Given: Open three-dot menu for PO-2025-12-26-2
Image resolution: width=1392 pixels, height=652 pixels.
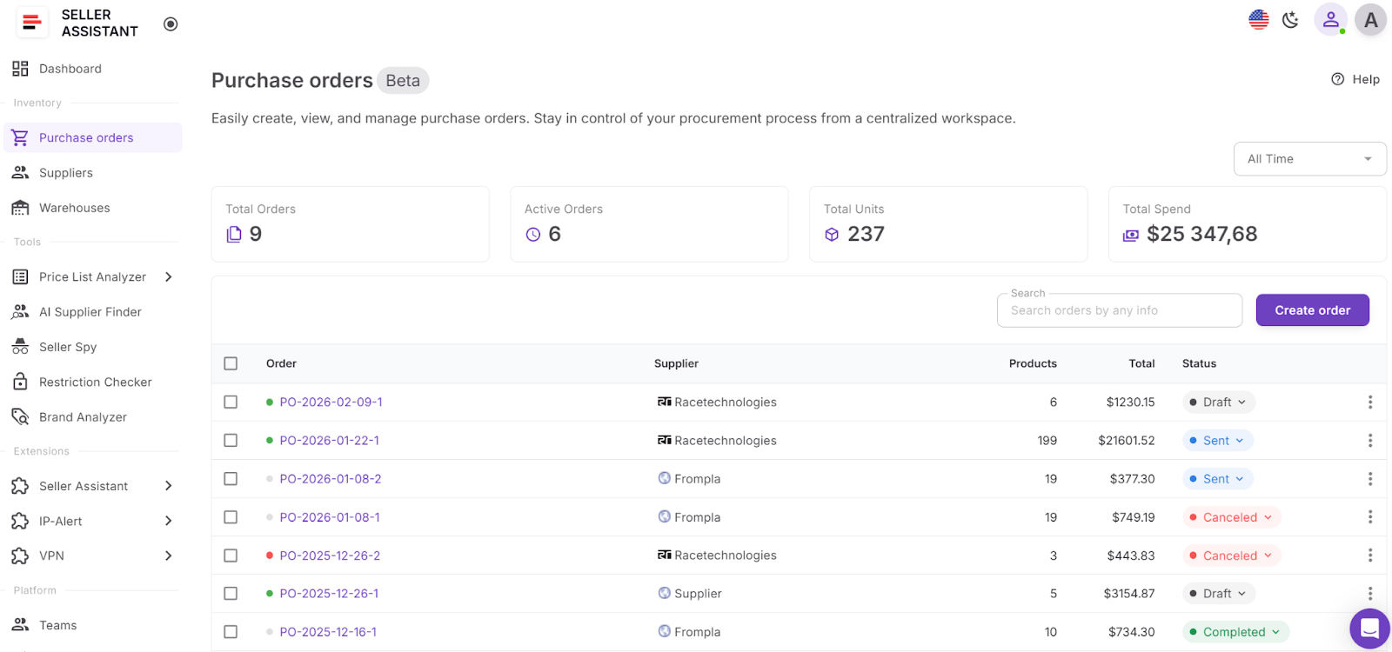Looking at the screenshot, I should pyautogui.click(x=1369, y=556).
